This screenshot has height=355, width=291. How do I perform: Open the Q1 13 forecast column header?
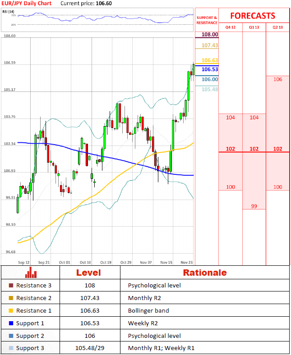tap(254, 27)
